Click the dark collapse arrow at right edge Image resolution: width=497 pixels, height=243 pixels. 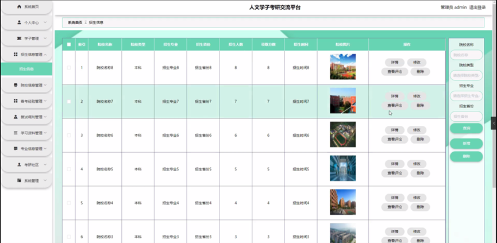click(x=494, y=124)
